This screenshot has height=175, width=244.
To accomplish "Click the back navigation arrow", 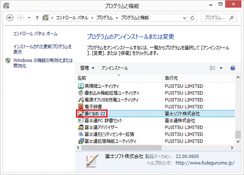I will [10, 18].
